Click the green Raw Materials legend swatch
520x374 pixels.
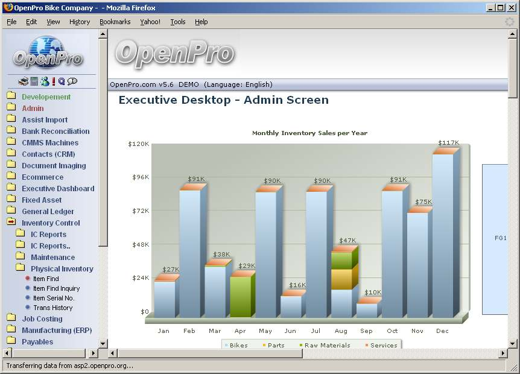pos(301,346)
